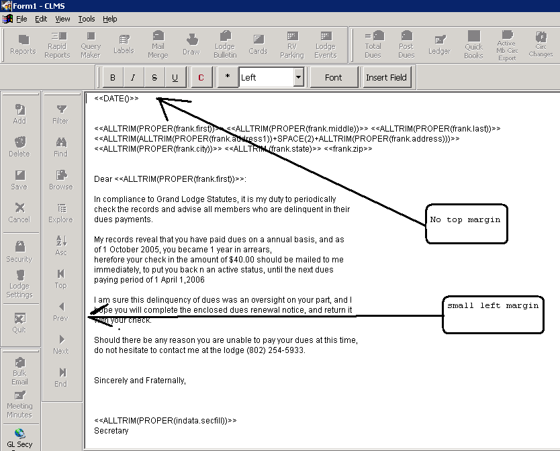
Task: Open the RV Parking tool
Action: [291, 44]
